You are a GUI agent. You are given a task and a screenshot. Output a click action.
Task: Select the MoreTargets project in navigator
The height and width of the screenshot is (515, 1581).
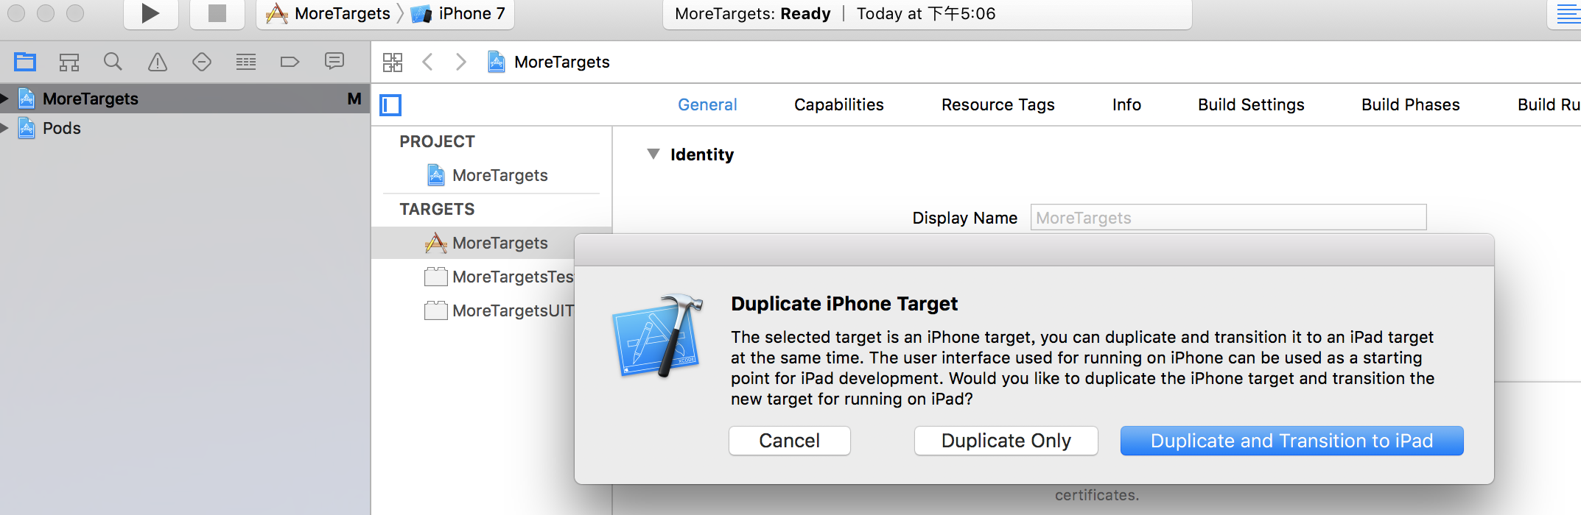pyautogui.click(x=185, y=99)
